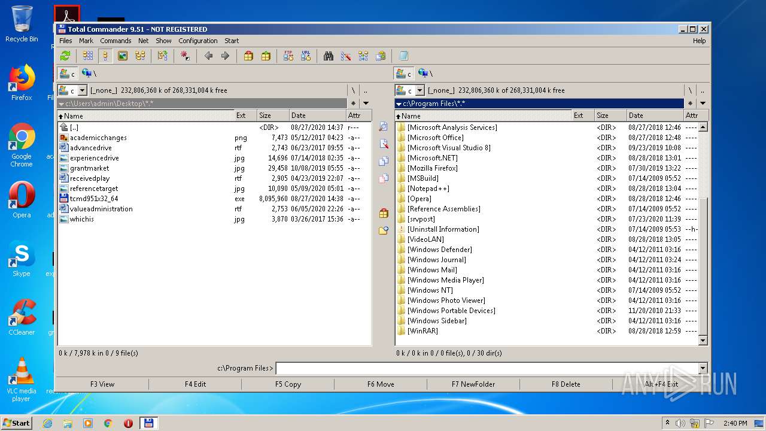The height and width of the screenshot is (431, 766).
Task: Click the F7 NewFolder button
Action: (473, 384)
